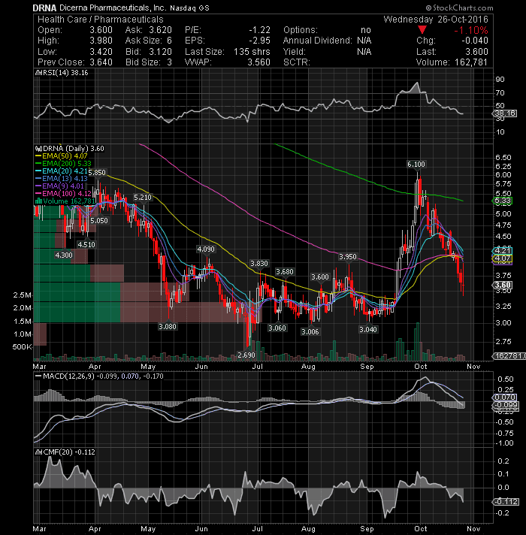Viewport: 526px width, 535px height.
Task: Click the High value 3.980
Action: (x=101, y=41)
